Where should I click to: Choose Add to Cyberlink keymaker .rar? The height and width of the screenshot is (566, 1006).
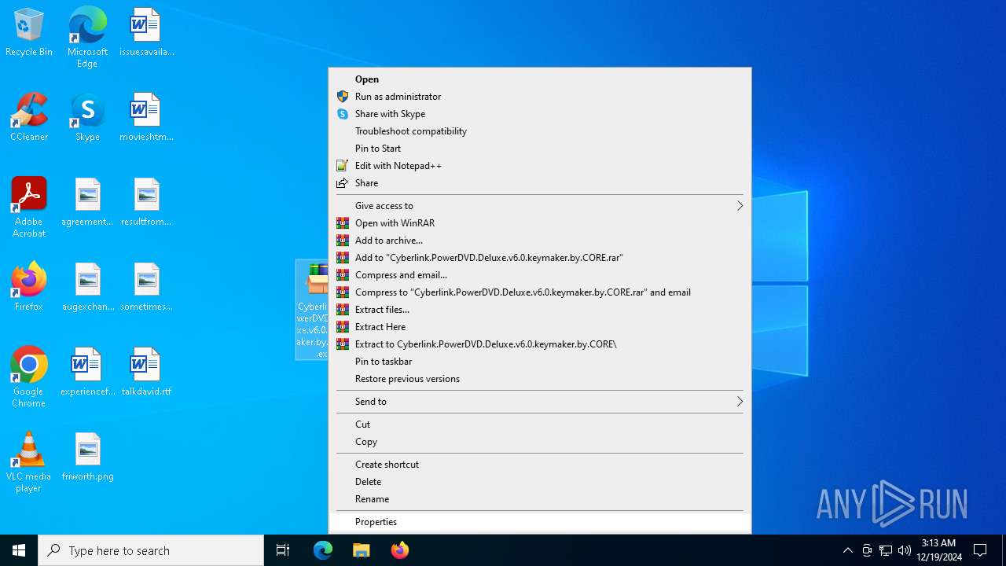[x=540, y=258]
